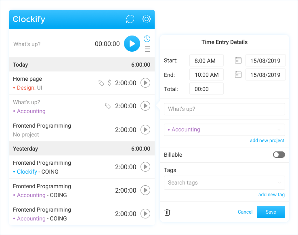Cancel the time entry edit
The width and height of the screenshot is (298, 235).
pos(245,212)
